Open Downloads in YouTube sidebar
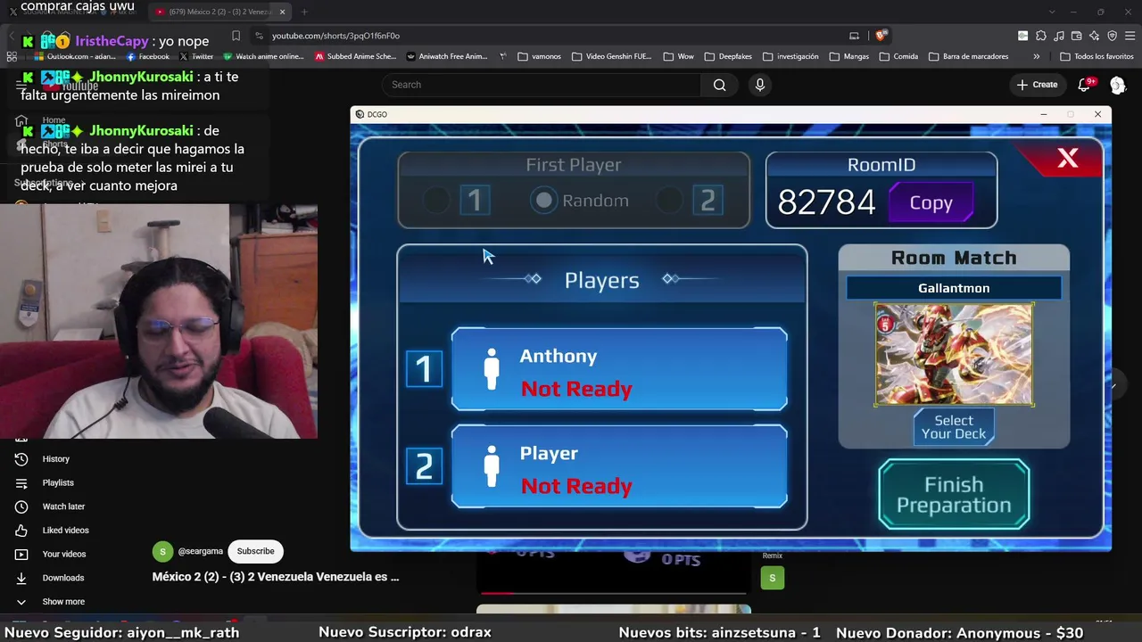Viewport: 1142px width, 642px height. 62,578
